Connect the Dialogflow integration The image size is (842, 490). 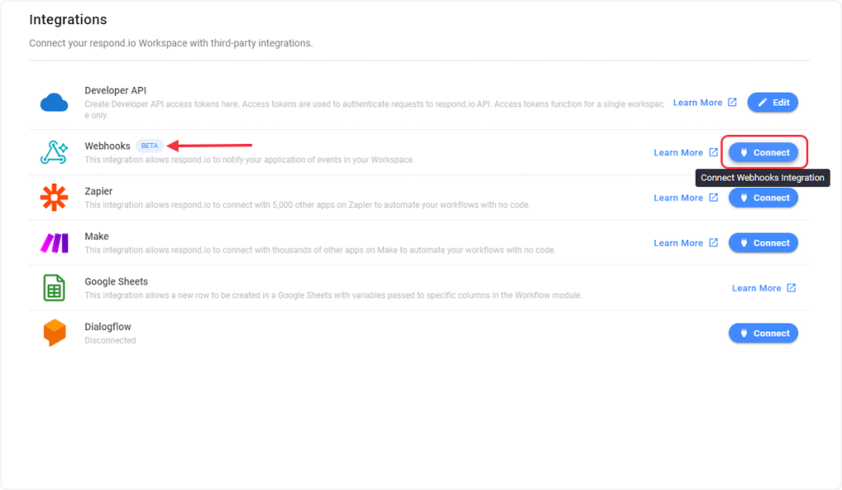[x=763, y=333]
